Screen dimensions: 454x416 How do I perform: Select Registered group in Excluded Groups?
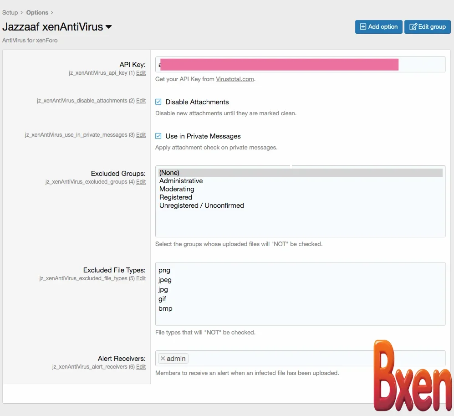[176, 197]
